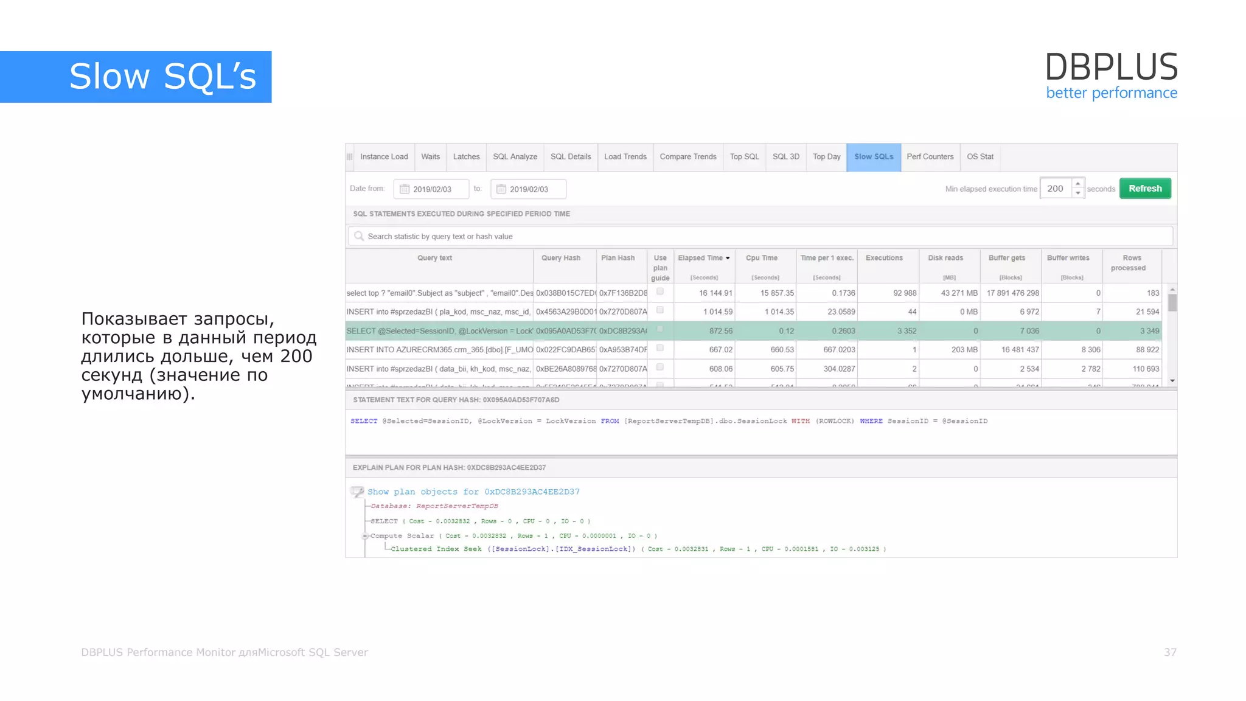Enable plan guide for AZURECRM365 insert row
Viewport: 1246px width, 701px height.
coord(660,348)
